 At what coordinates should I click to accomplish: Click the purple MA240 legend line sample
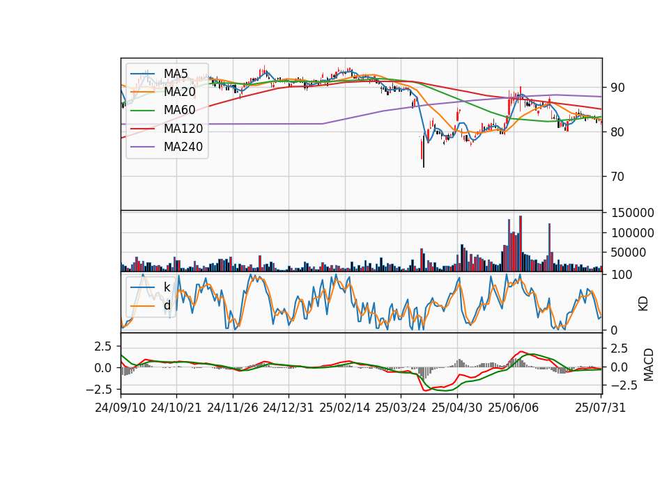142,147
